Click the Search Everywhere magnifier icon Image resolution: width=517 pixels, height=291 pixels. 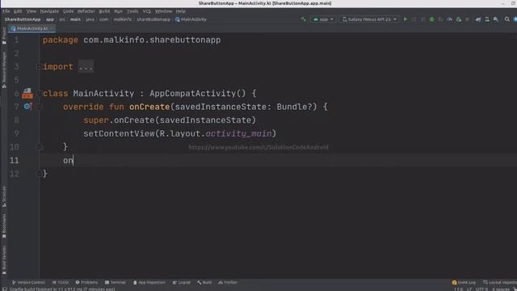(x=506, y=19)
